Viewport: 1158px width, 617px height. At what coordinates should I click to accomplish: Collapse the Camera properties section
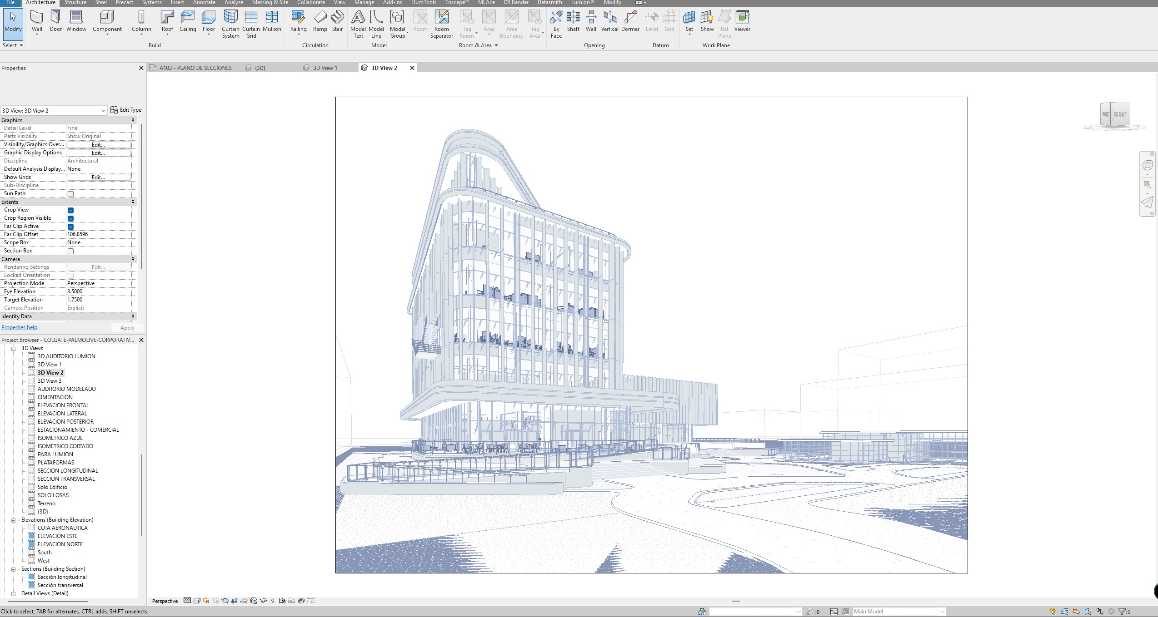[x=133, y=259]
